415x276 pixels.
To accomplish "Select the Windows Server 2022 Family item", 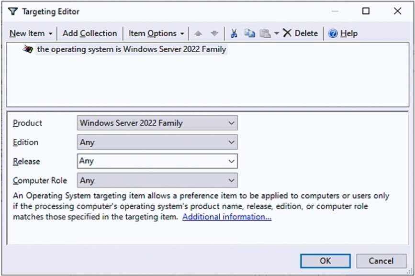I will (132, 49).
